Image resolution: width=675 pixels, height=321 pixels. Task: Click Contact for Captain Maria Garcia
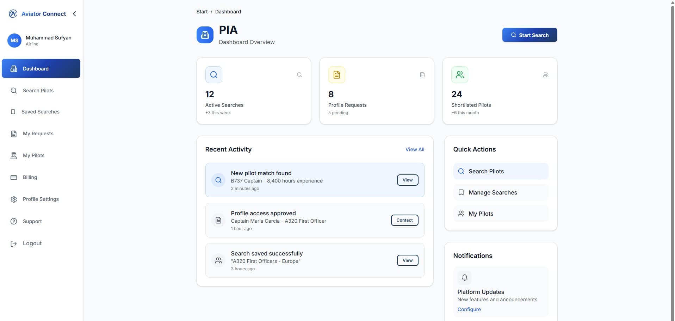coord(404,220)
